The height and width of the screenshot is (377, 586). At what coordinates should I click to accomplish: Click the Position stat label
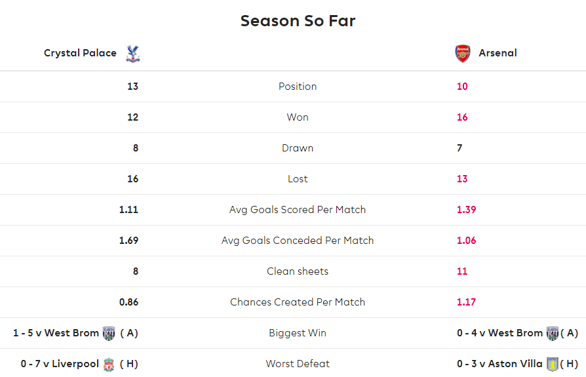298,87
